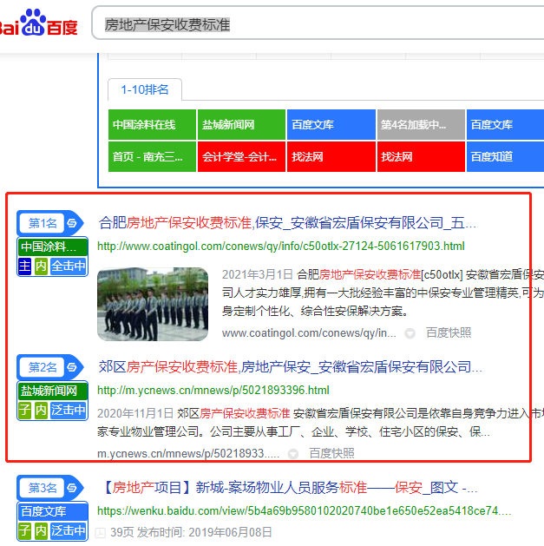Click the 盐城新闻网 label under 第2名
The height and width of the screenshot is (546, 544).
pos(53,391)
